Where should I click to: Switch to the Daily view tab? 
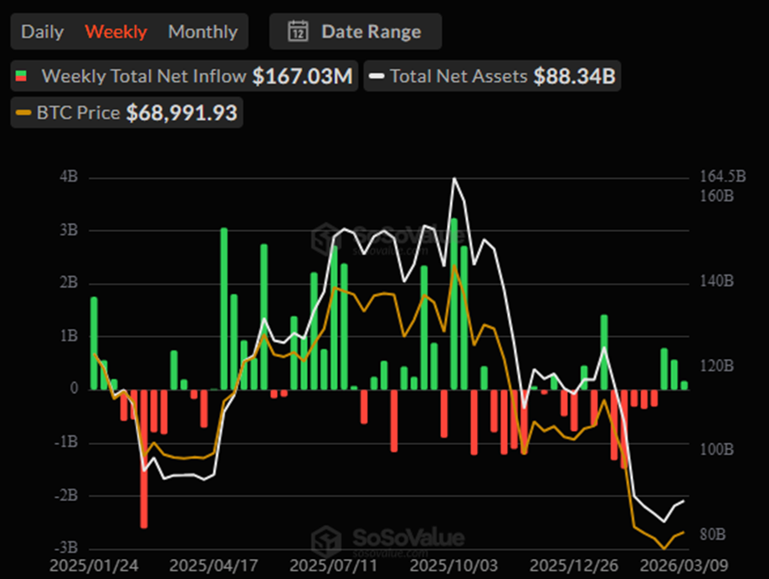point(42,32)
